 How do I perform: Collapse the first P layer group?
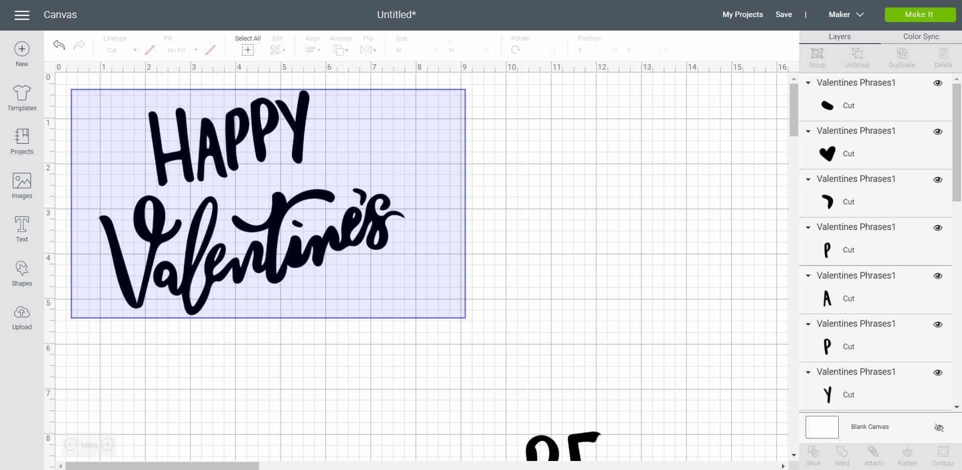tap(808, 227)
